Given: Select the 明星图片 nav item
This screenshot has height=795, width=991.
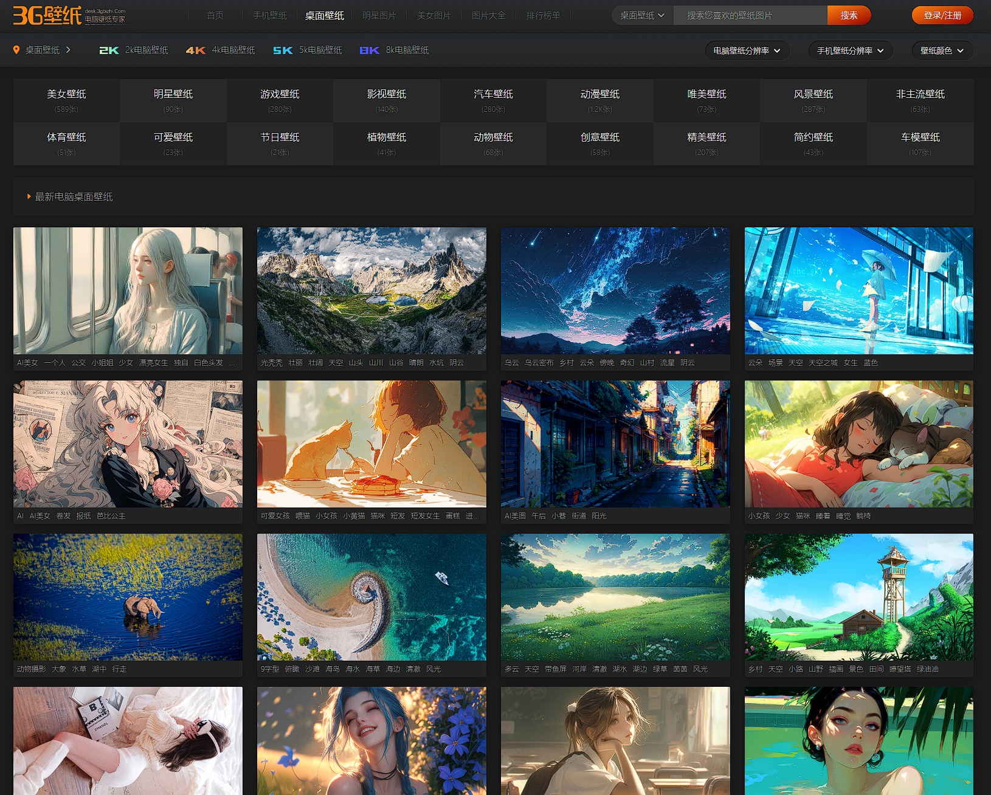Looking at the screenshot, I should click(x=379, y=15).
